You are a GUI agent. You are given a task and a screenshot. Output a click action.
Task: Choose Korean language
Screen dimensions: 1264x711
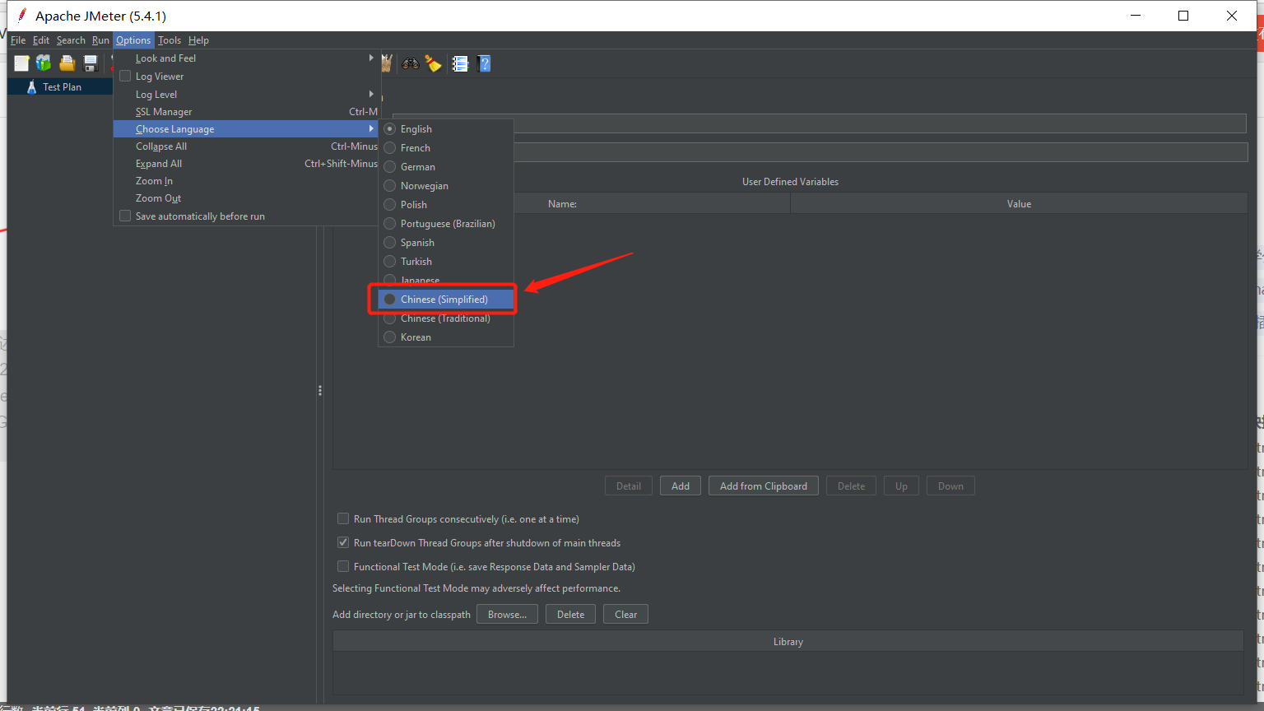tap(446, 337)
